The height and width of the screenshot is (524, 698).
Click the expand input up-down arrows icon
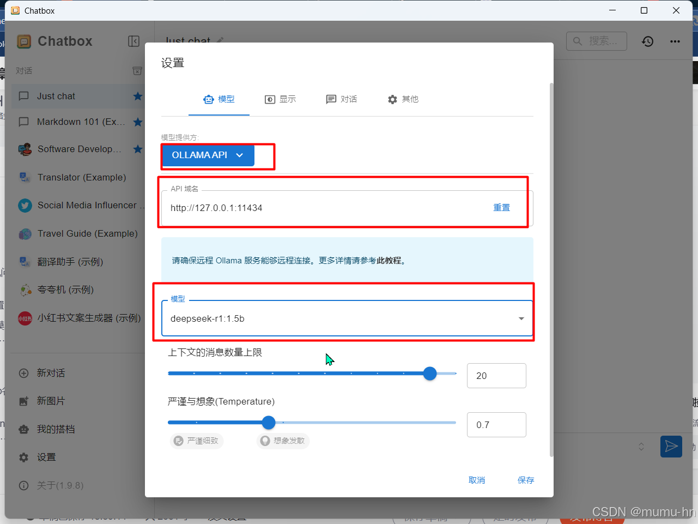[x=641, y=447]
